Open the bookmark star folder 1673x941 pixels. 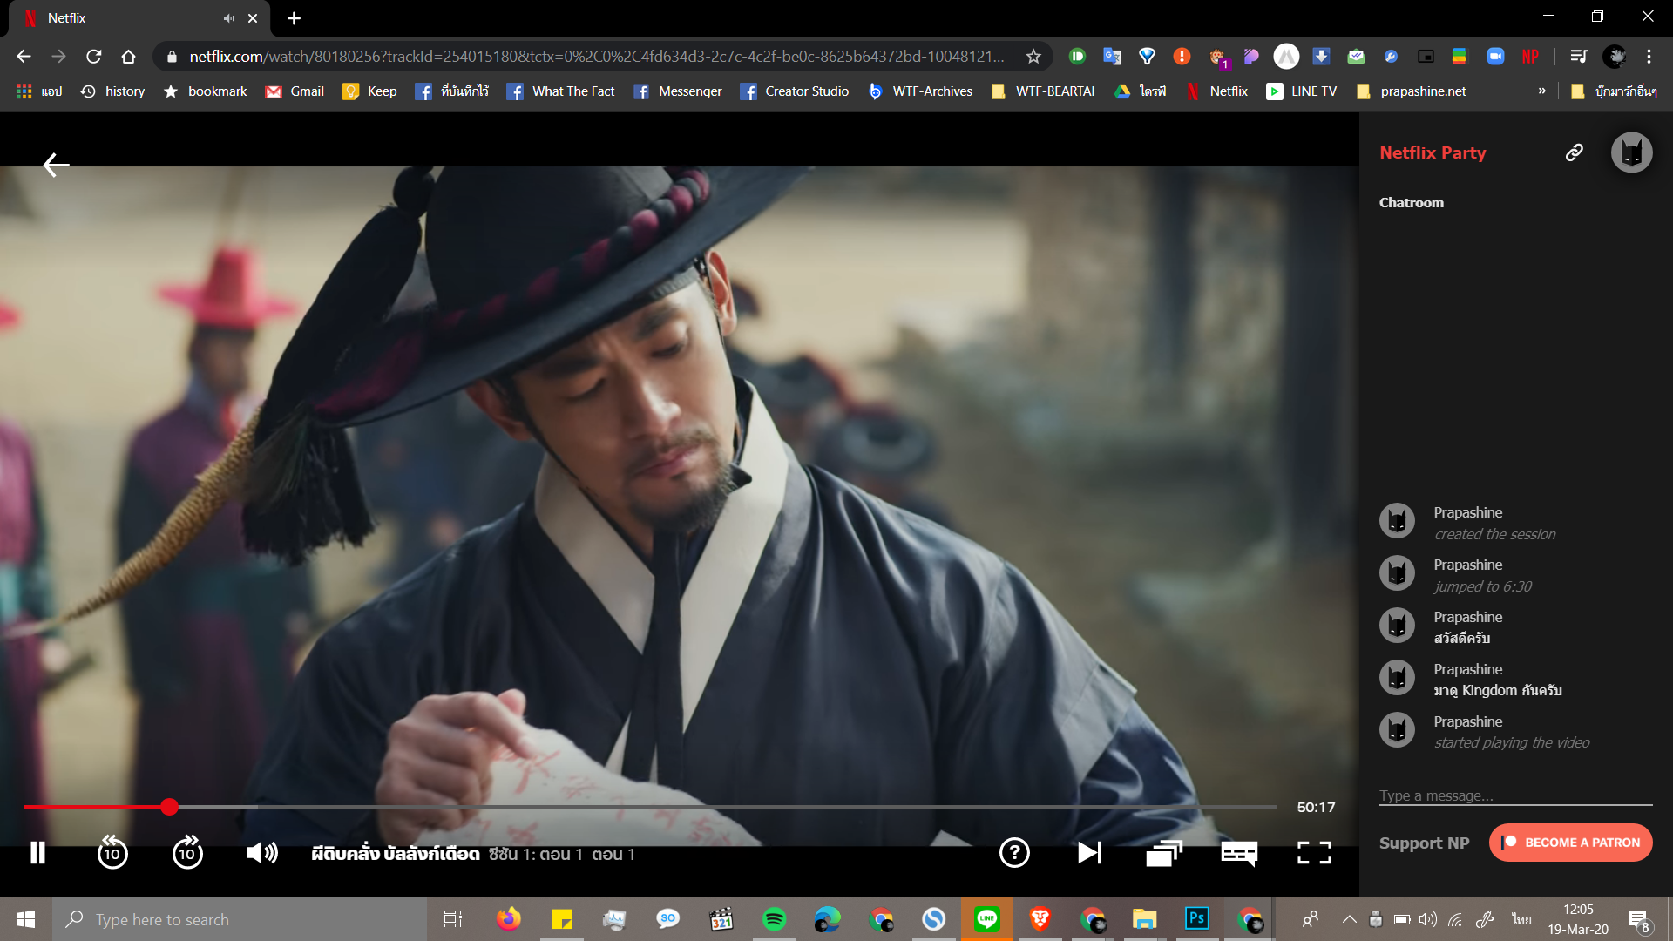(206, 91)
